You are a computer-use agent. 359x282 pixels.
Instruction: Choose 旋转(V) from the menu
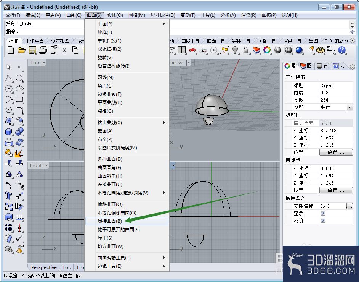(127, 58)
